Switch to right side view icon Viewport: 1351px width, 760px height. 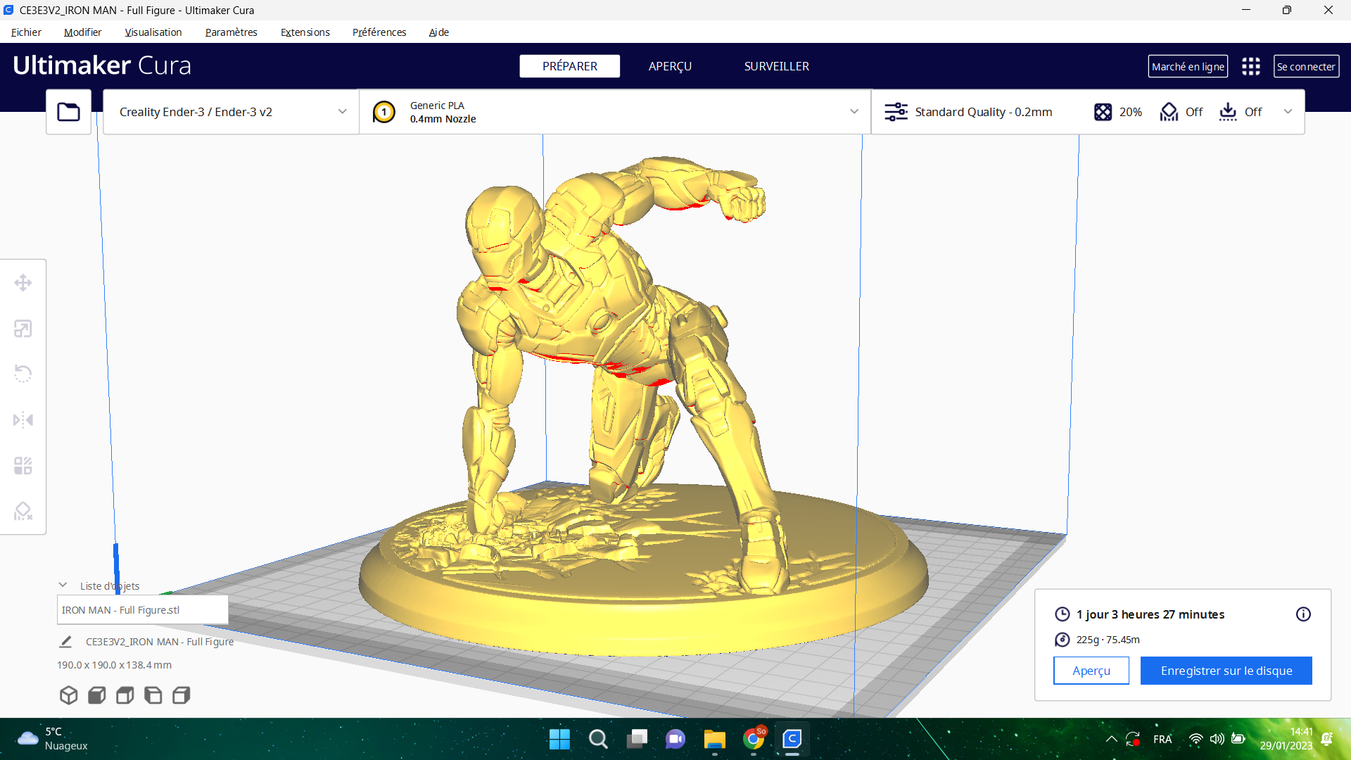pyautogui.click(x=182, y=695)
